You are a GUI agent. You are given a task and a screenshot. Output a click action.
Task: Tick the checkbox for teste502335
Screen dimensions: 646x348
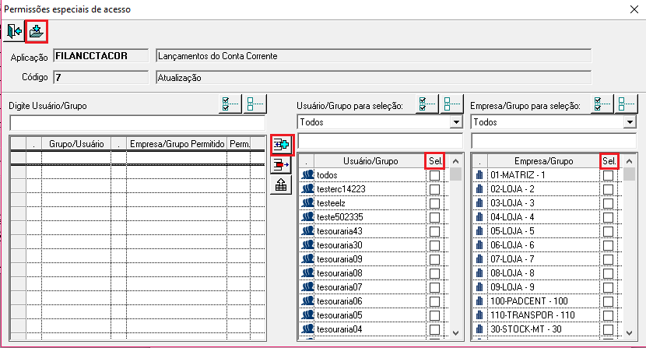pyautogui.click(x=434, y=218)
